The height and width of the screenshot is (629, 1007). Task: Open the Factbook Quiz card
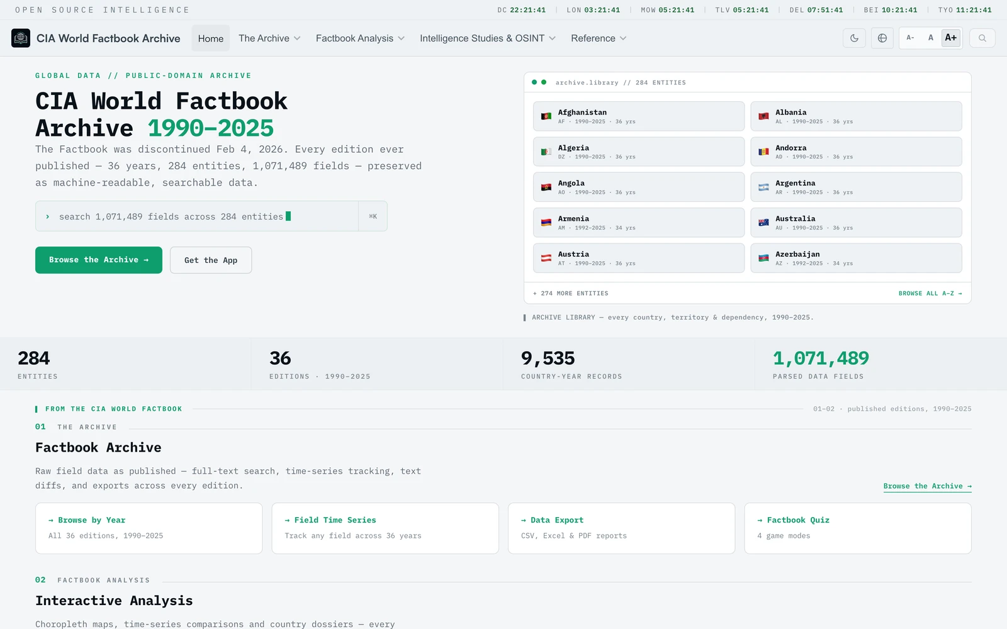[858, 528]
